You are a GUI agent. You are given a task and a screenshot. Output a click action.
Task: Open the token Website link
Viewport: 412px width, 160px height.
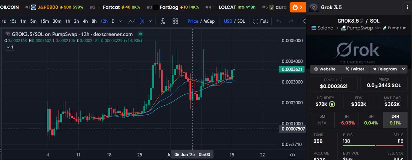[x=324, y=69]
